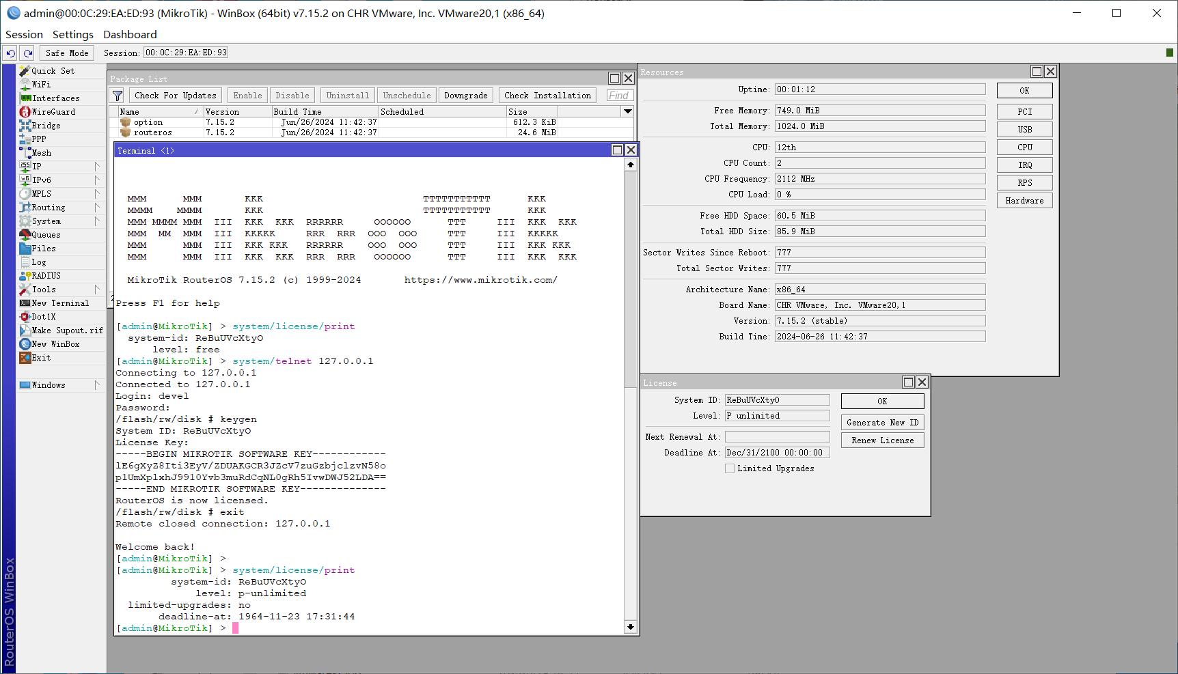
Task: Open Queues in the left sidebar
Action: 46,235
